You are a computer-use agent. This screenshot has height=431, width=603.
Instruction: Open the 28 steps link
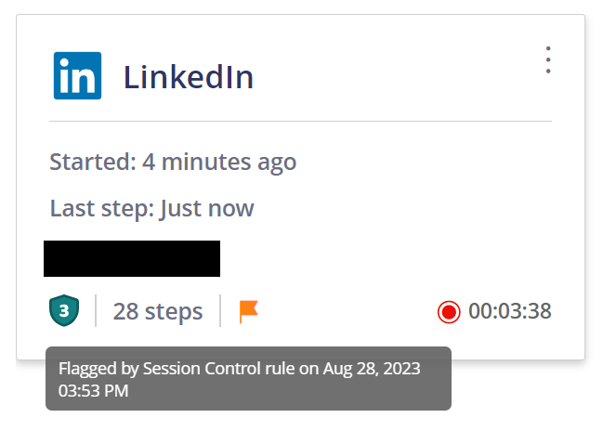point(158,311)
